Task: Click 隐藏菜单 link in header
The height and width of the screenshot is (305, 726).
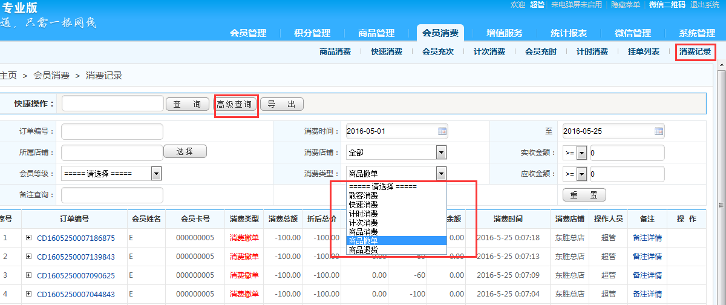Action: (x=626, y=5)
